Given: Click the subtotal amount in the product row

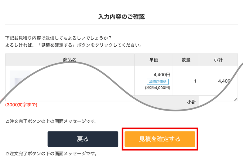Looking at the screenshot, I should click(224, 81).
